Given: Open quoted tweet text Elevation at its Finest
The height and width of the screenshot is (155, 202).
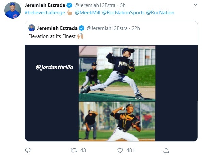Looking at the screenshot, I should click(x=52, y=36).
